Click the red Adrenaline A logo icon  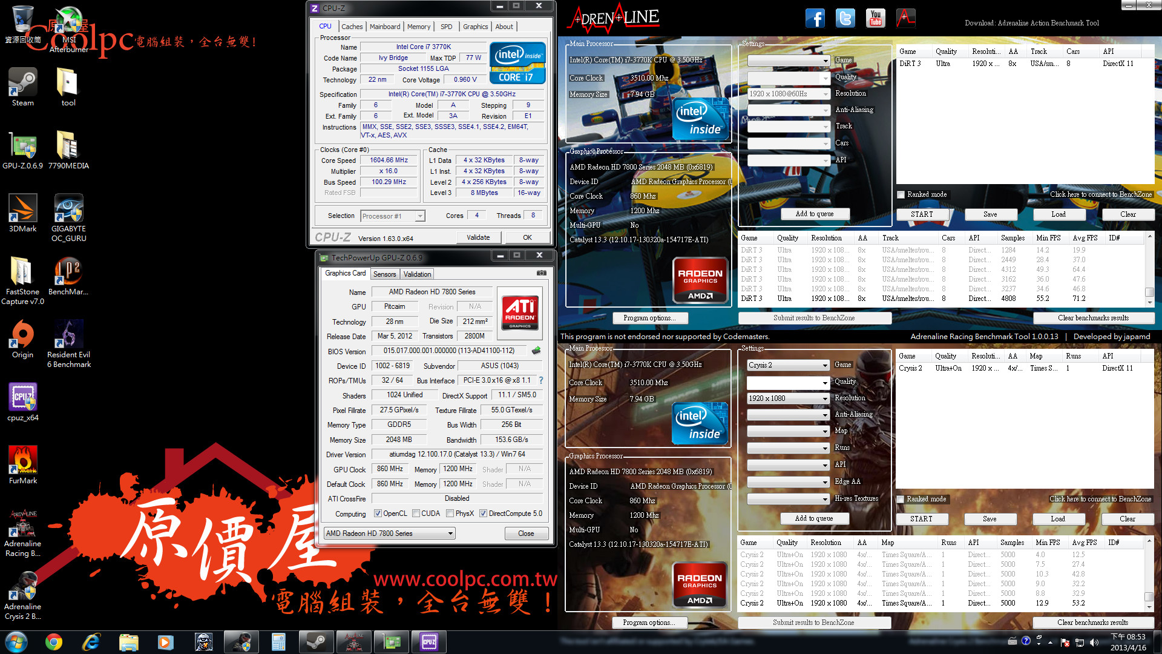(x=906, y=18)
